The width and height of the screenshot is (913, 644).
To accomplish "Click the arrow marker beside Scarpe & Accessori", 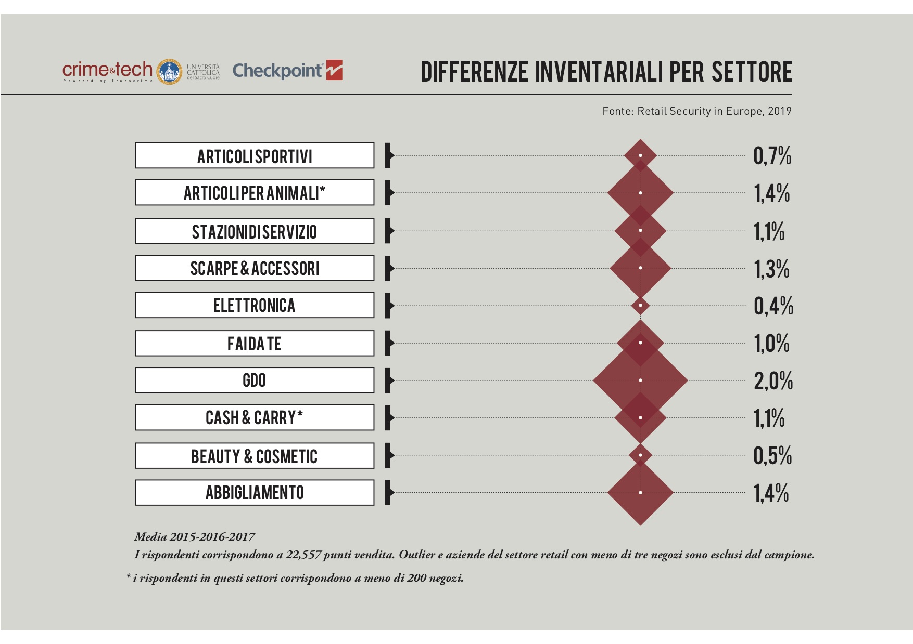I will [389, 268].
